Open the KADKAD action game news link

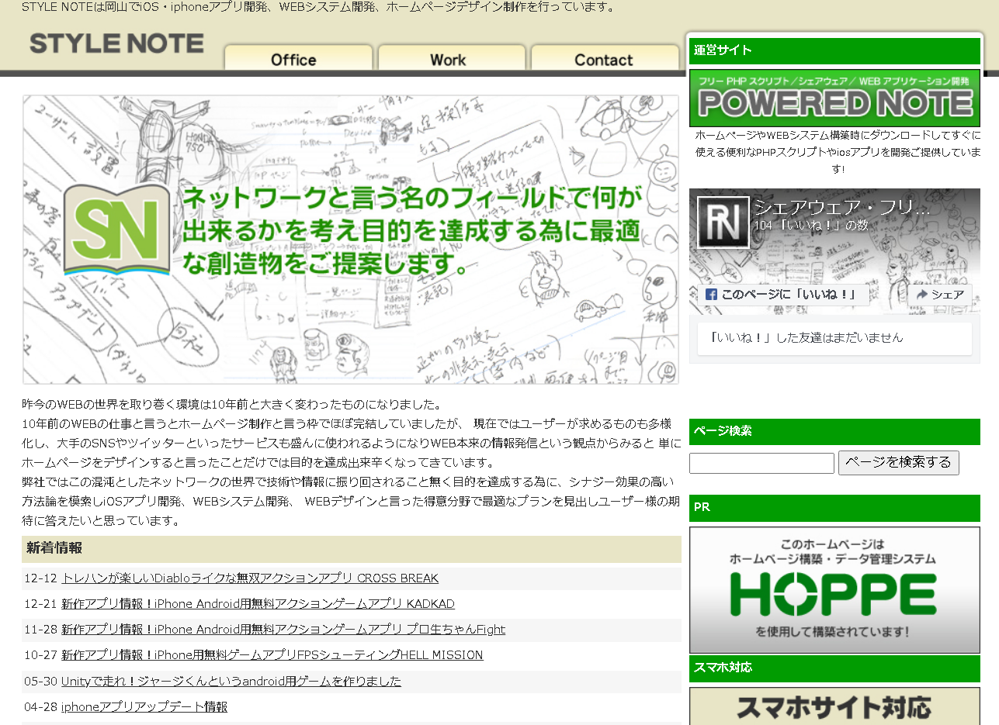click(258, 604)
